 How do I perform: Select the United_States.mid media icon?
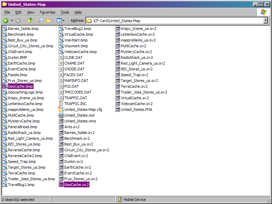point(61,115)
